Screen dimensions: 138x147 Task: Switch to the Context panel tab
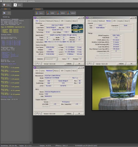[38, 9]
